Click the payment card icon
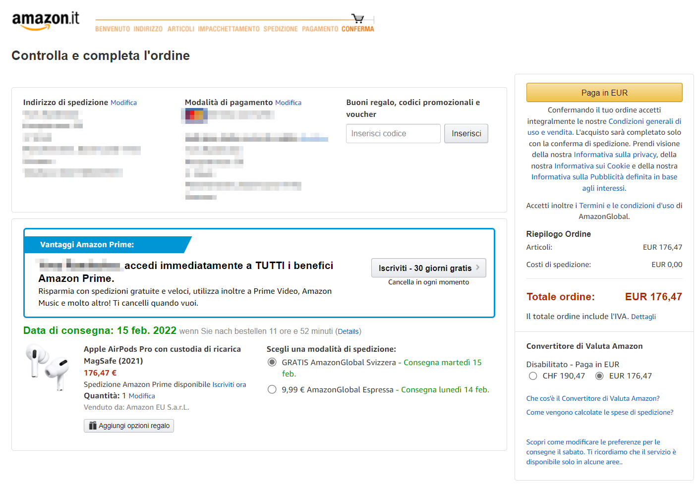 194,115
